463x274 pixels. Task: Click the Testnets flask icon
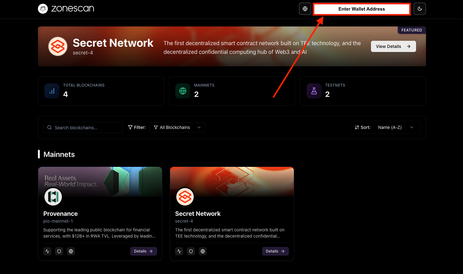pos(314,91)
